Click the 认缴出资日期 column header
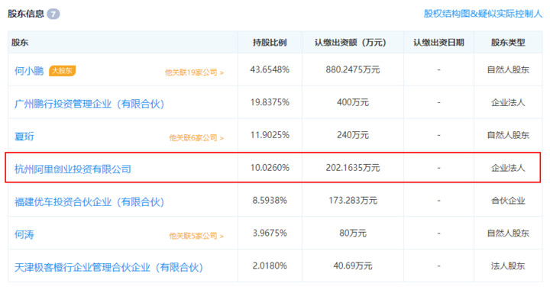Viewport: 550px width, 290px height. coord(438,43)
